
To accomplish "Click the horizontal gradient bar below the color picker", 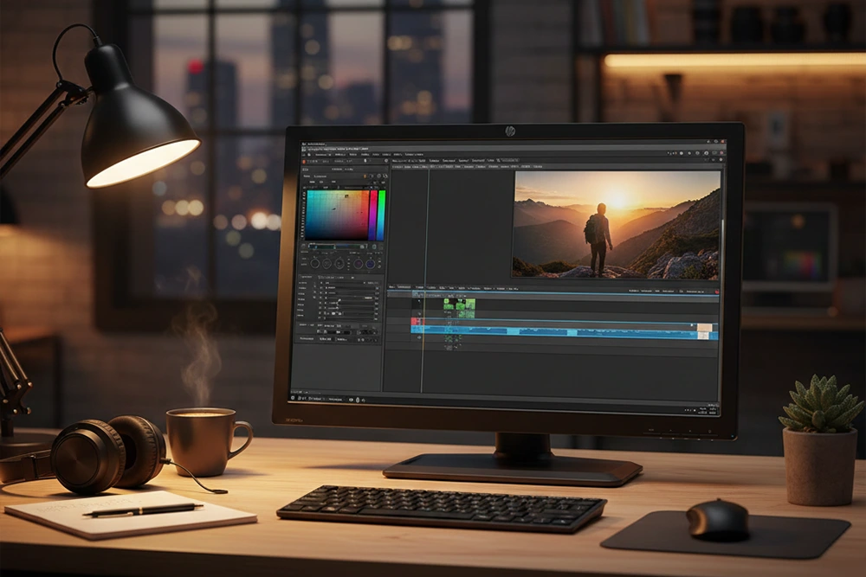I will [x=337, y=247].
